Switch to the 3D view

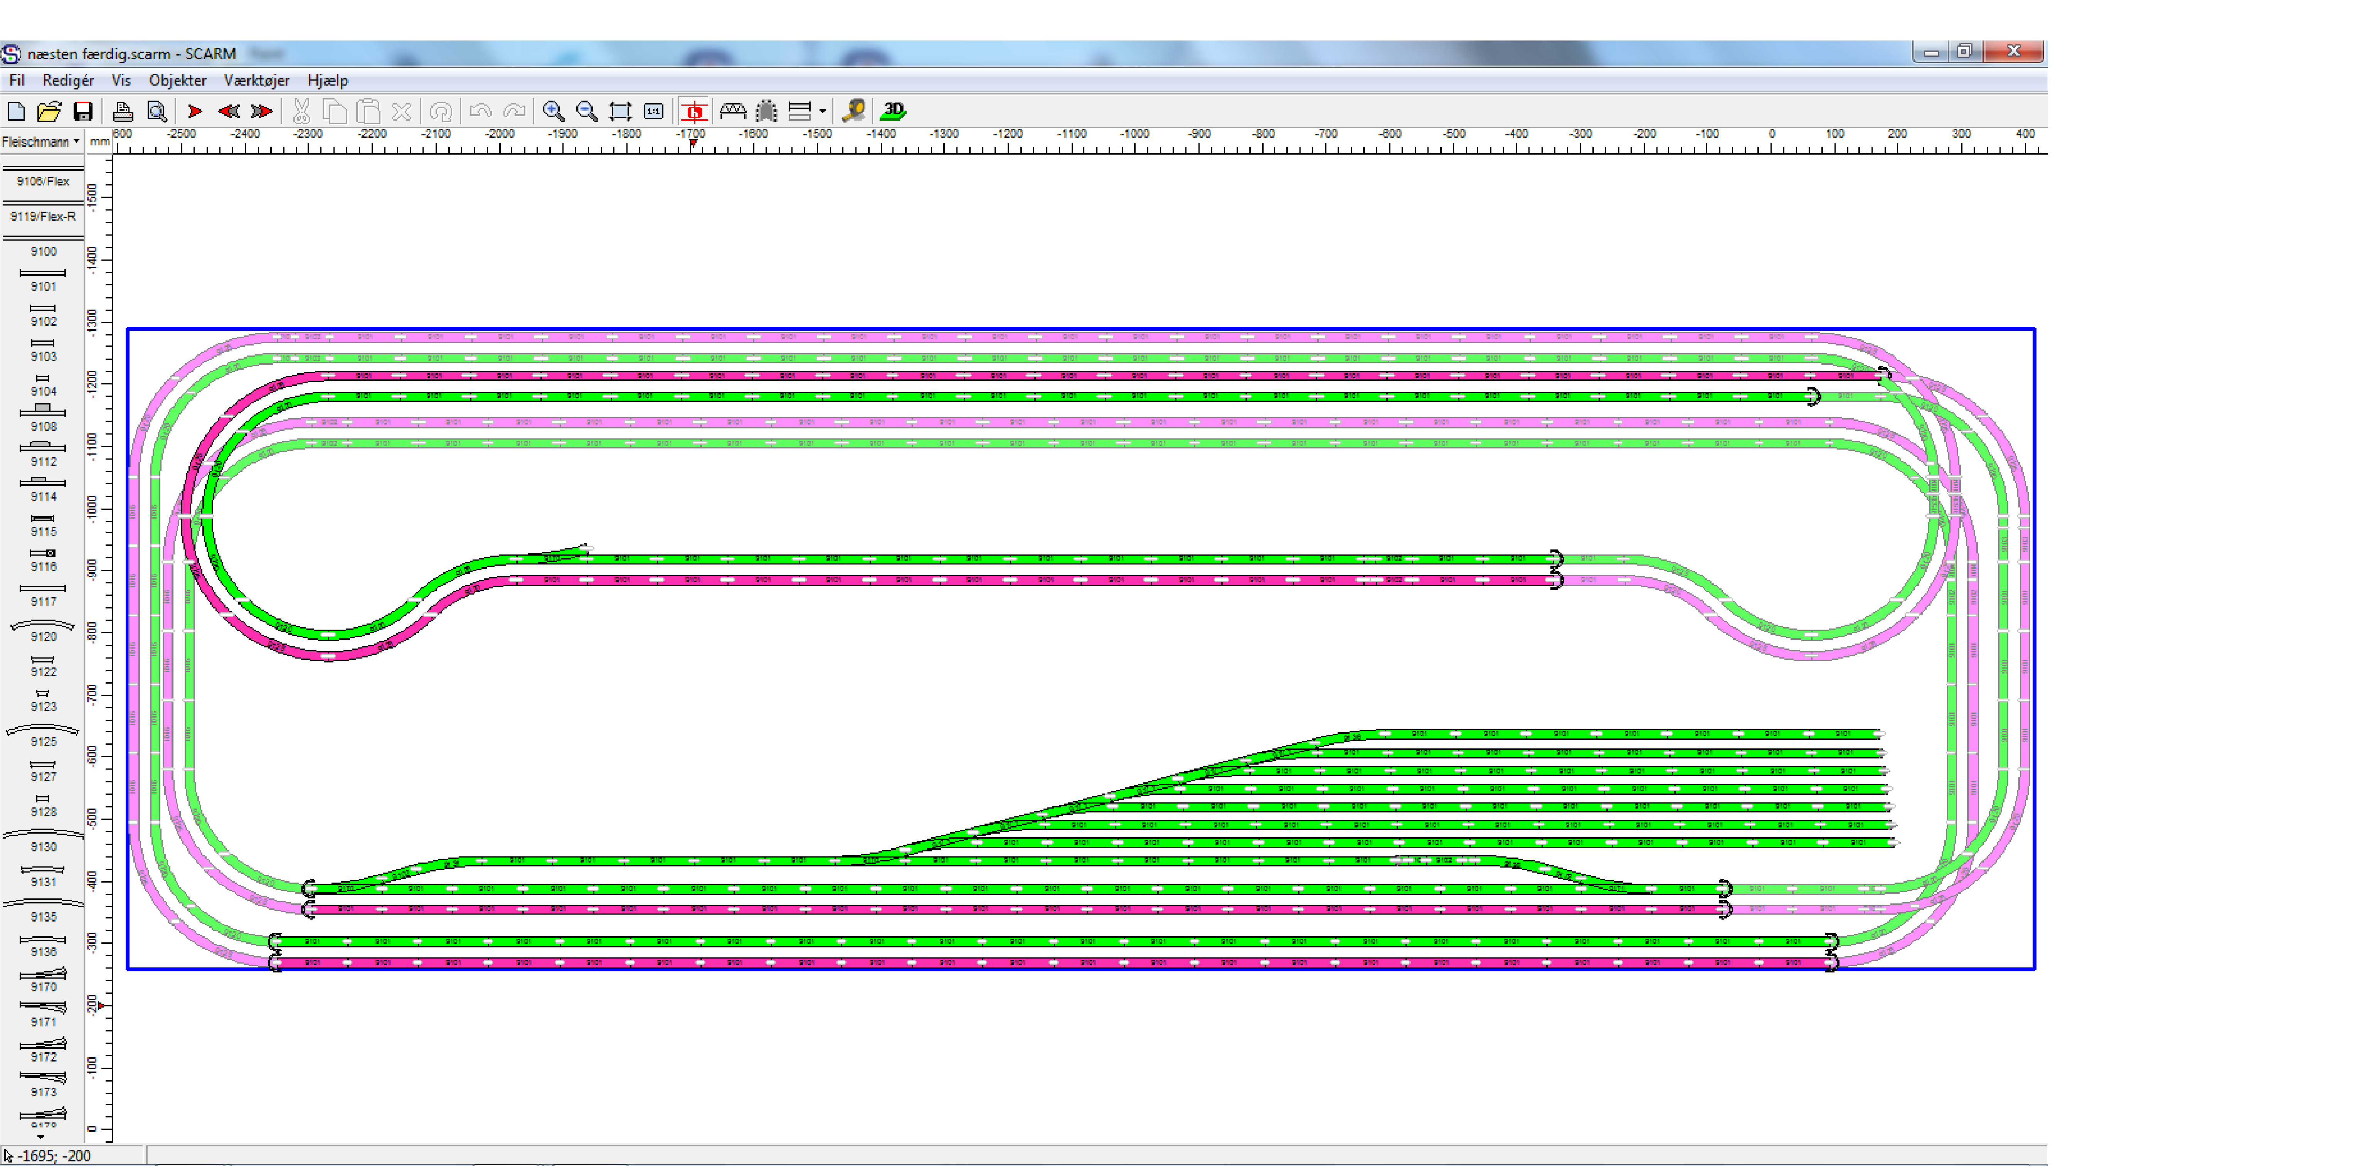(894, 111)
